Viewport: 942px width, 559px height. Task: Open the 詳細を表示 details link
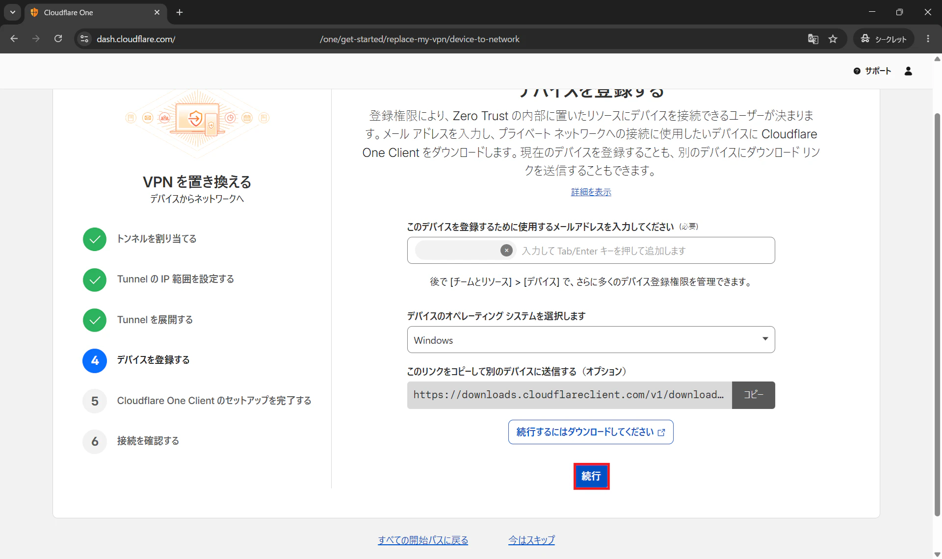[591, 192]
